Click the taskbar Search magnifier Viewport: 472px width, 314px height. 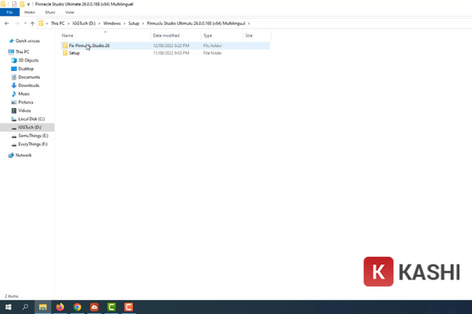tap(24, 307)
